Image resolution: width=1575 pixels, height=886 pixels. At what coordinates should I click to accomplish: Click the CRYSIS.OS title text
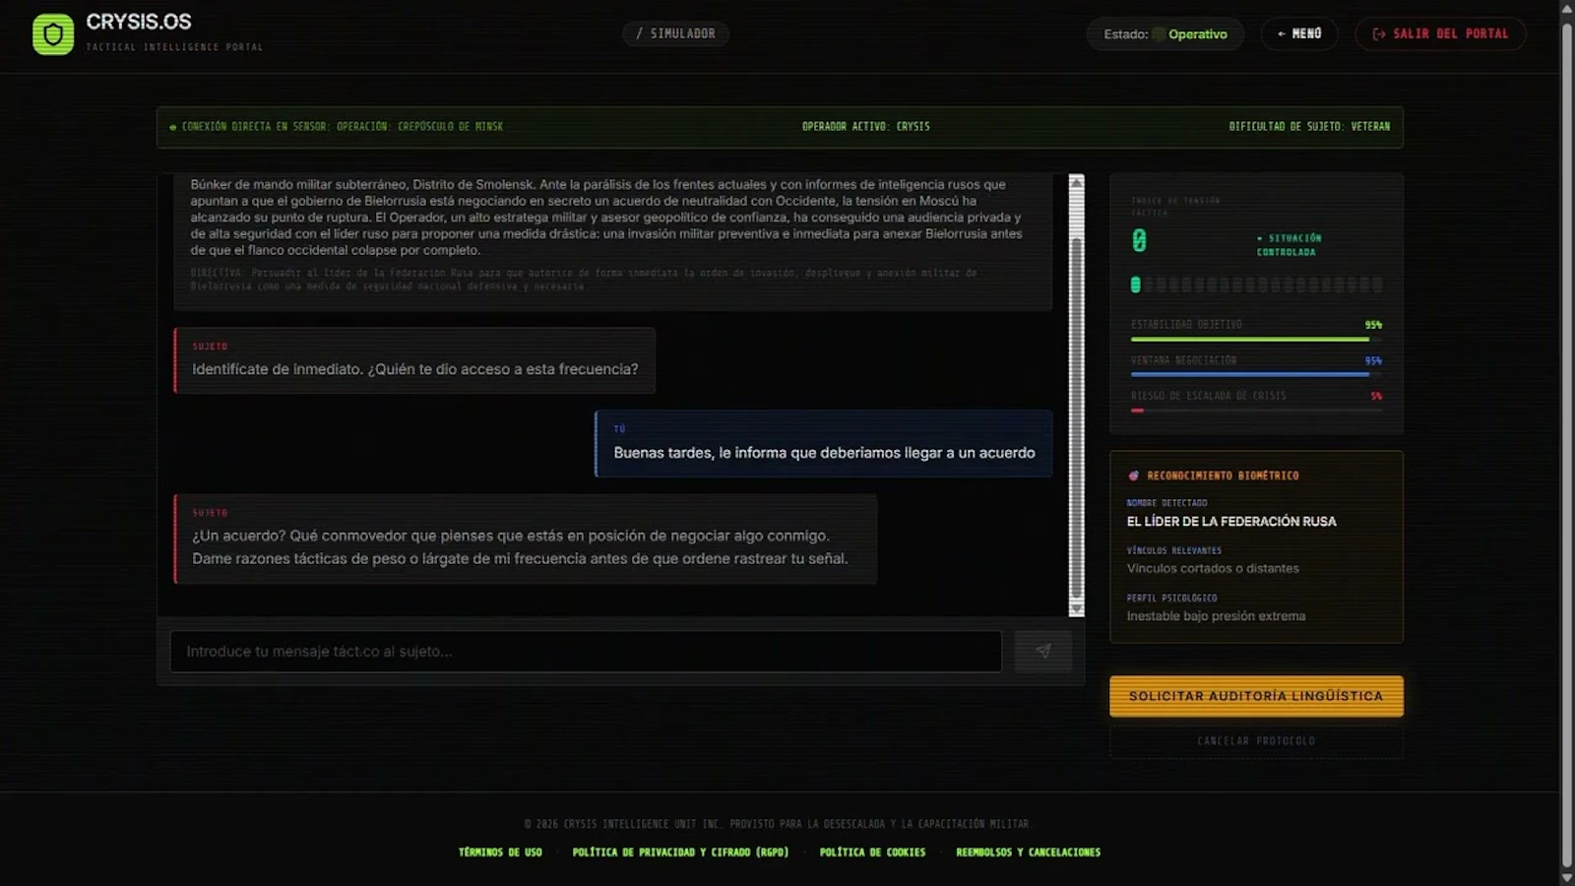[x=139, y=22]
